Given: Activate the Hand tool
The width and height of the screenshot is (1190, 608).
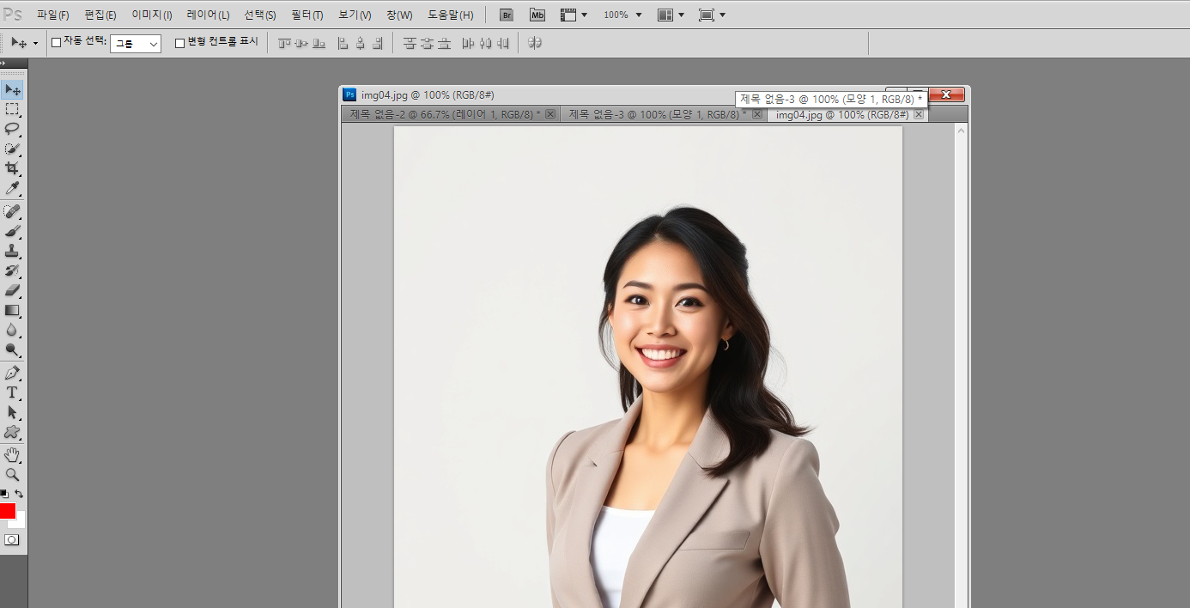Looking at the screenshot, I should (12, 454).
